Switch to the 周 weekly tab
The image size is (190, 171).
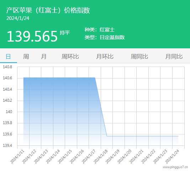pyautogui.click(x=26, y=57)
